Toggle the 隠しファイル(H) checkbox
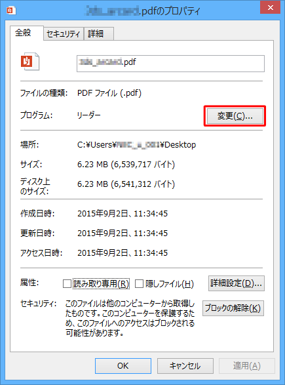 [139, 283]
